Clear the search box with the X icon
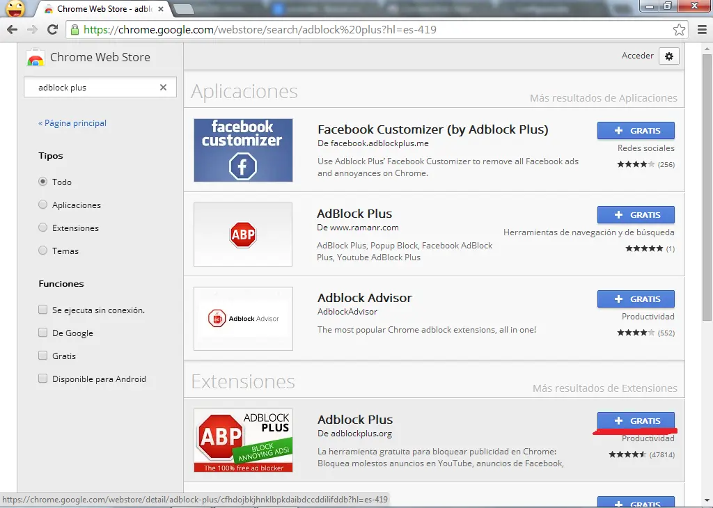713x508 pixels. coord(163,87)
